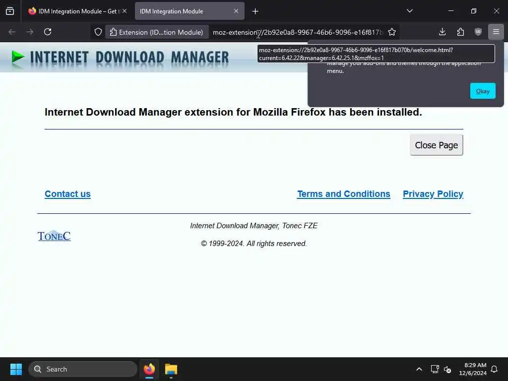Viewport: 508px width, 381px height.
Task: Focus the moz-extension URL address bar
Action: pos(298,32)
